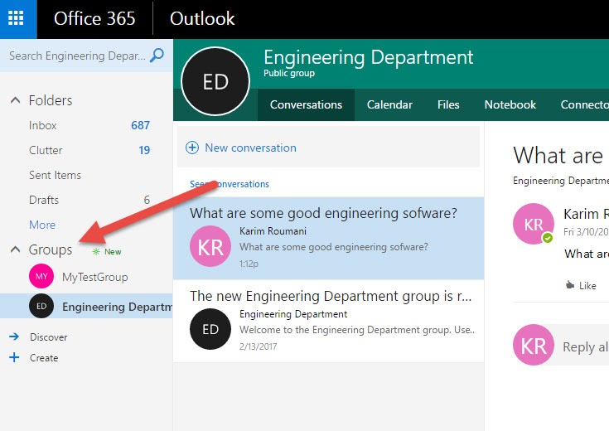Switch to the Conversations tab

[306, 104]
